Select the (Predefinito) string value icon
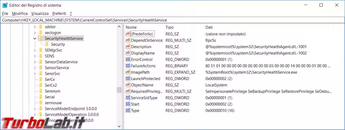Screen dimensions: 345x130 (128, 34)
